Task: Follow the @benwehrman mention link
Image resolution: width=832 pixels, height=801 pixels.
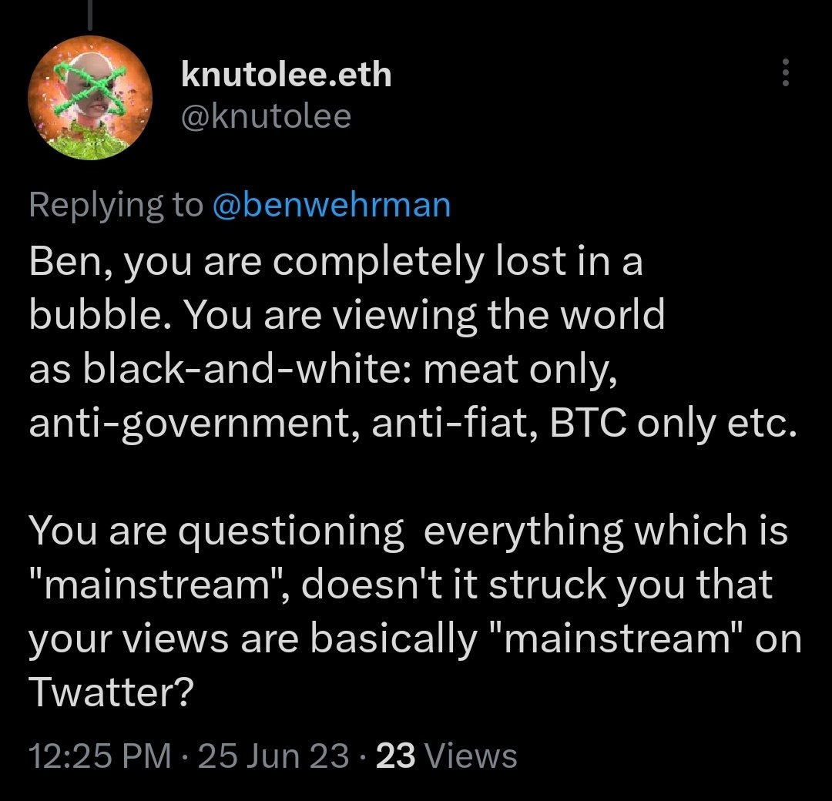Action: click(330, 206)
